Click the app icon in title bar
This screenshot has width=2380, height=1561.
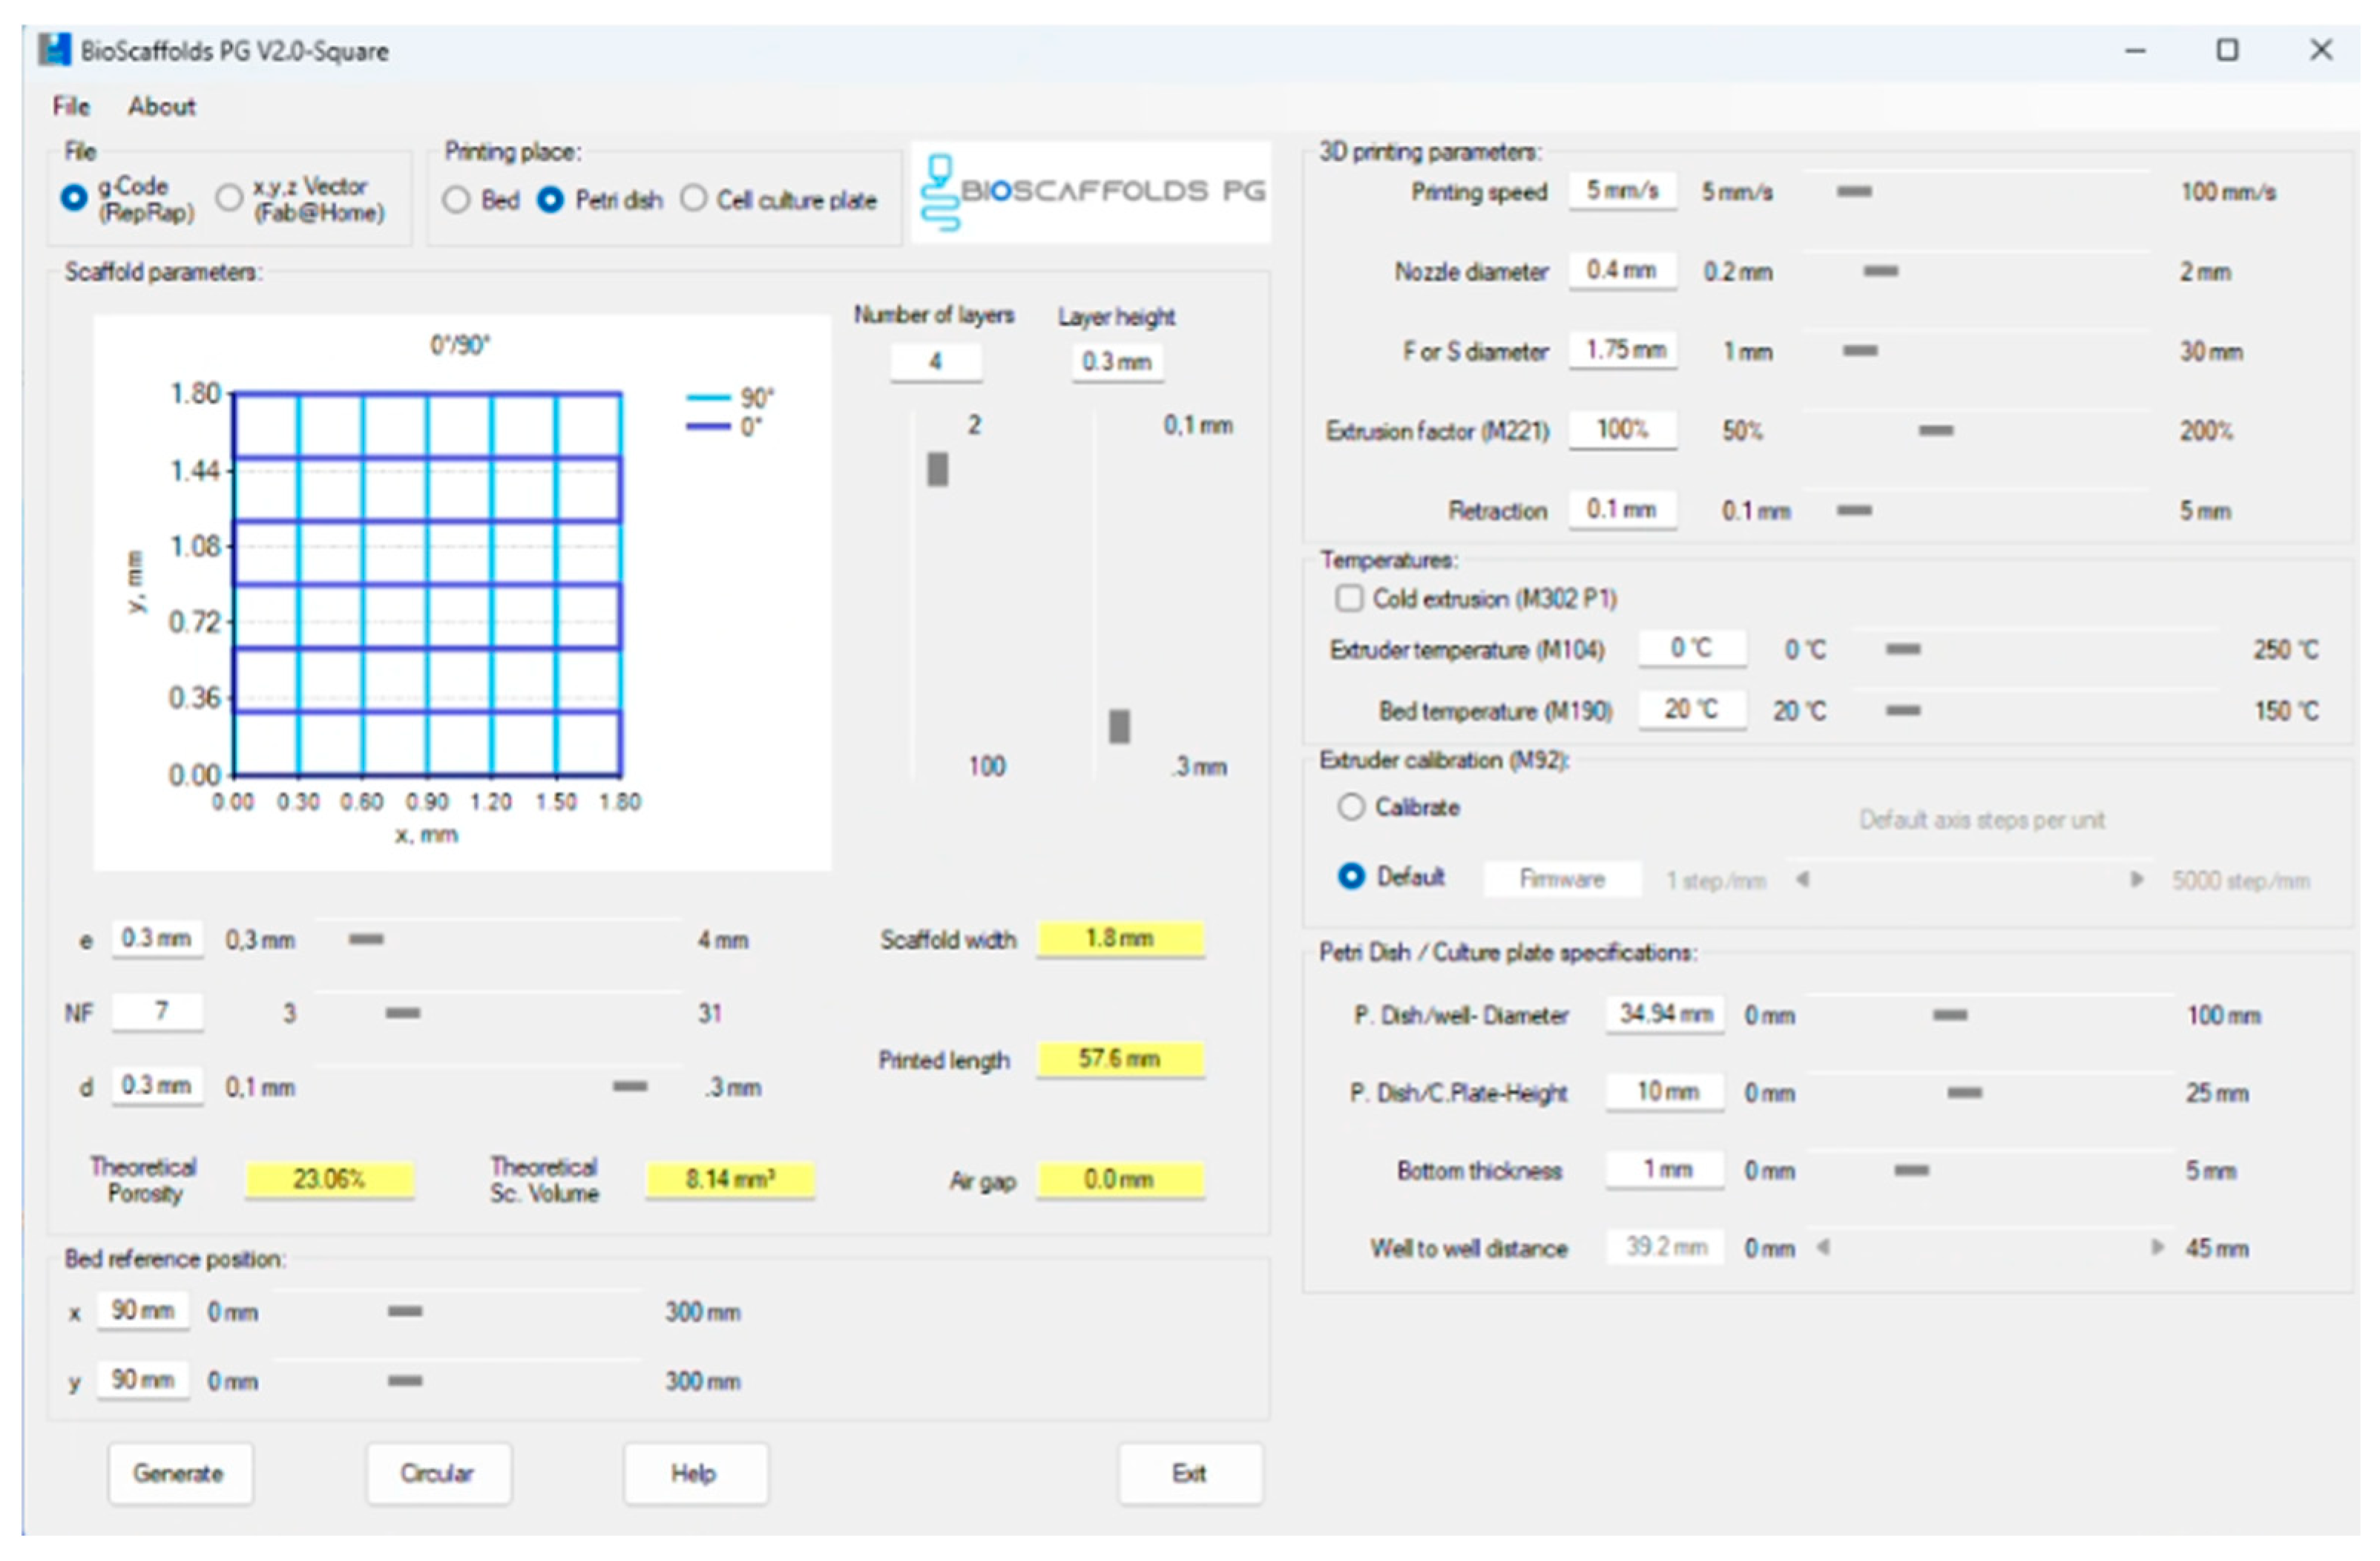tap(54, 50)
